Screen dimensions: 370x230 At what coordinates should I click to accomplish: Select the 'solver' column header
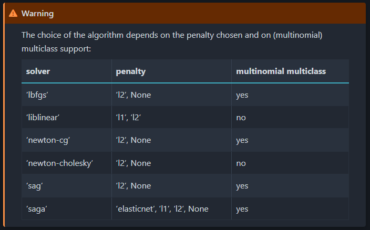(67, 71)
